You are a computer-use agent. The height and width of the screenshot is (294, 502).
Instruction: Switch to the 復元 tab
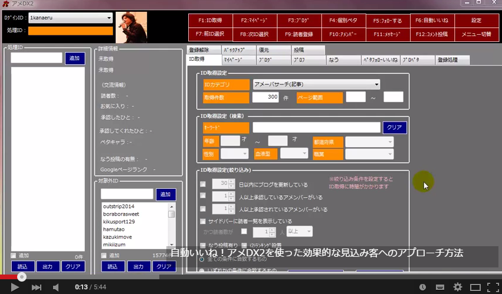click(273, 50)
